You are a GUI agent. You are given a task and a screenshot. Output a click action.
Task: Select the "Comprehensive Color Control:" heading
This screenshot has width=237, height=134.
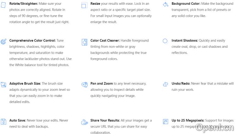(33, 41)
